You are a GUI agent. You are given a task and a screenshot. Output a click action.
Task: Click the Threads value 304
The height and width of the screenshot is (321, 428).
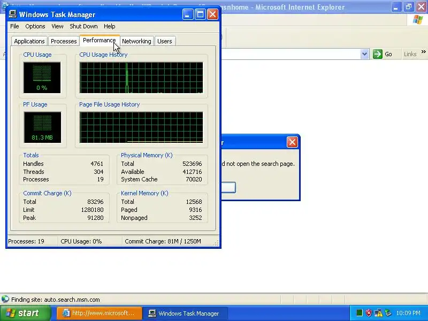[98, 172]
